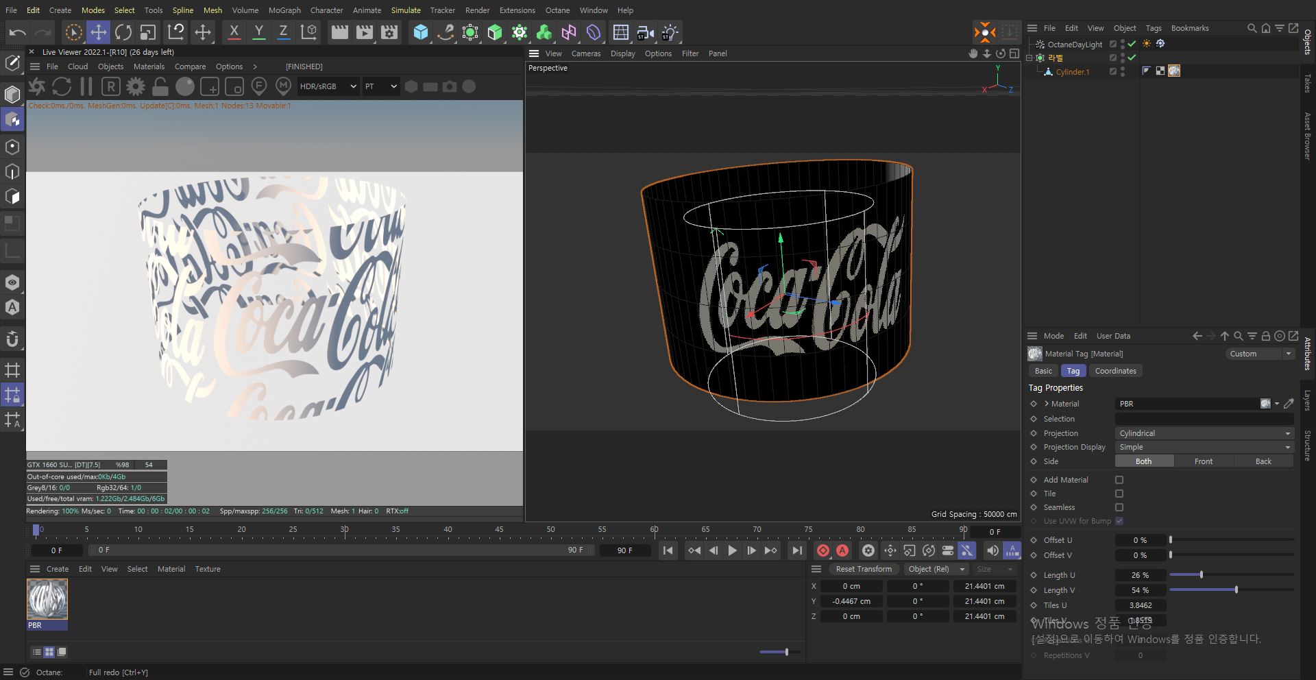1316x680 pixels.
Task: Open the Live Viewer Compare menu
Action: coord(190,66)
